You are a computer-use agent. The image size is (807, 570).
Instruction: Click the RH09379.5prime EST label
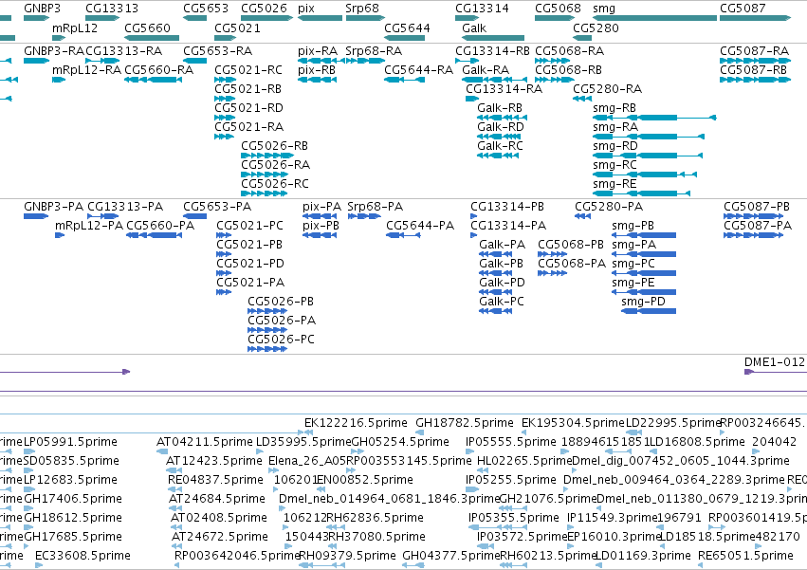point(347,556)
